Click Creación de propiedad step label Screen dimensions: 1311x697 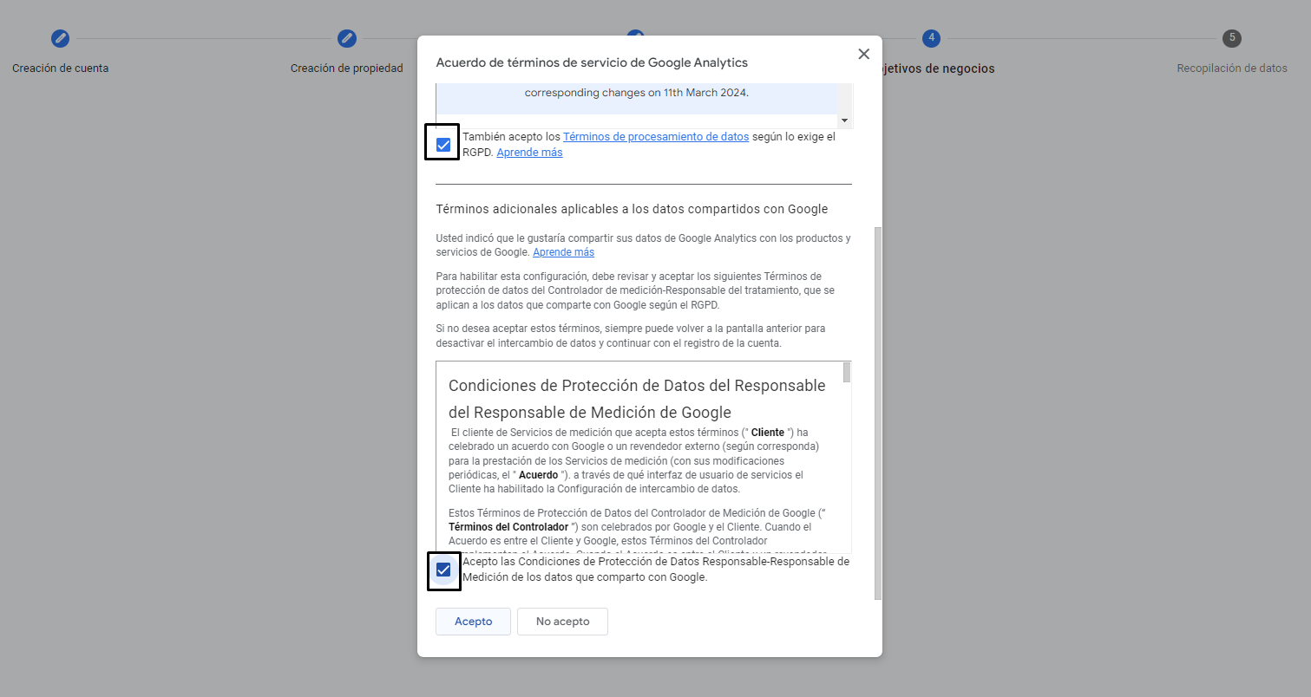click(347, 68)
